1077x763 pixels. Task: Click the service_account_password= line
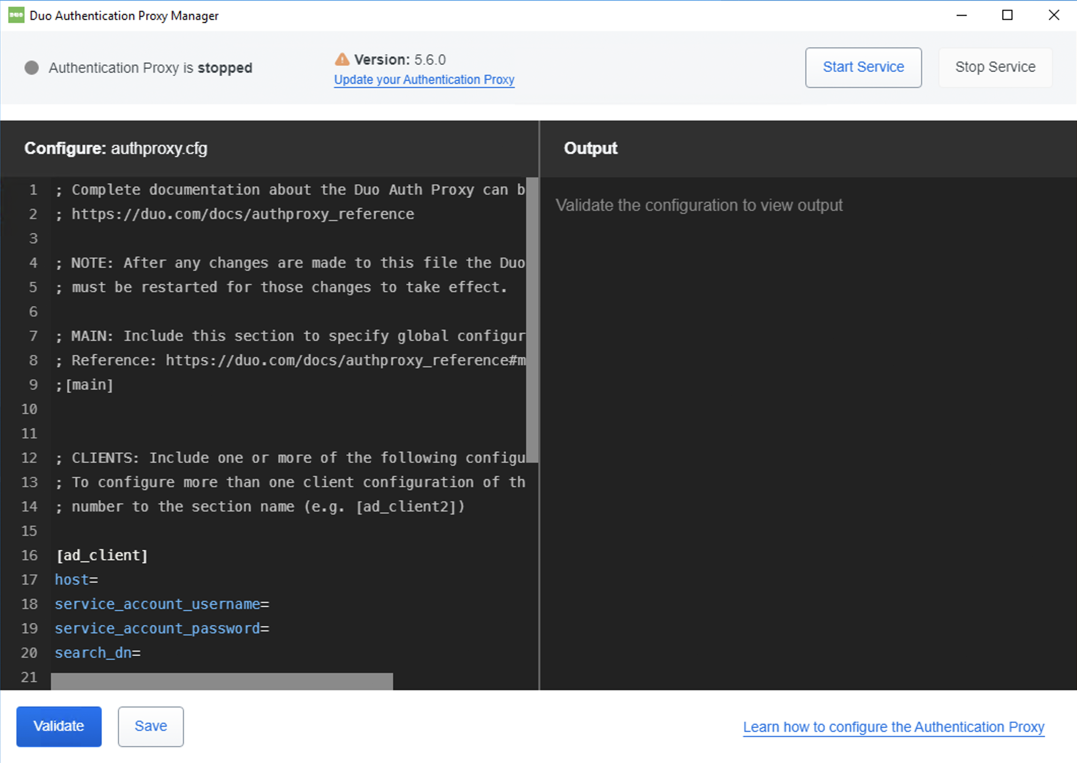[x=162, y=628]
